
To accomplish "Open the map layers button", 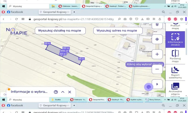I will (157, 25).
